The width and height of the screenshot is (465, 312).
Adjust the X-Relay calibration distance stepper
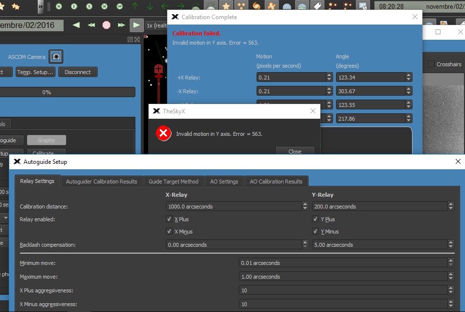(305, 206)
